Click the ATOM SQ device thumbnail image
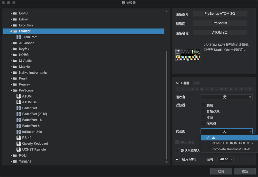 pyautogui.click(x=188, y=55)
